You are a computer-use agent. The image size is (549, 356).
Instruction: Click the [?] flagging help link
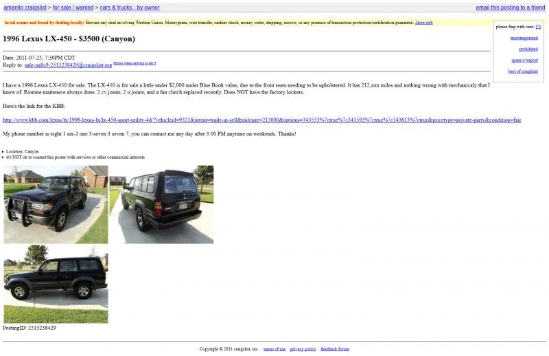(538, 27)
